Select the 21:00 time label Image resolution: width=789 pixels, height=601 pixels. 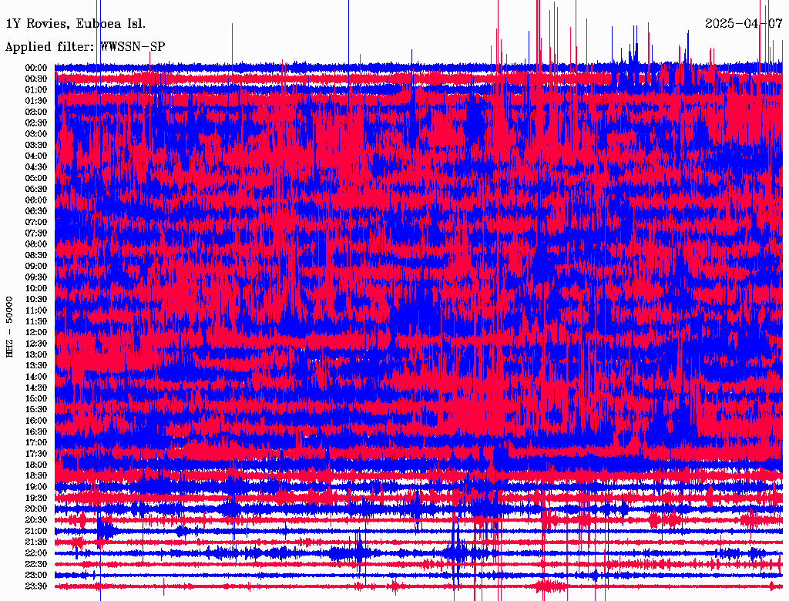click(x=37, y=531)
